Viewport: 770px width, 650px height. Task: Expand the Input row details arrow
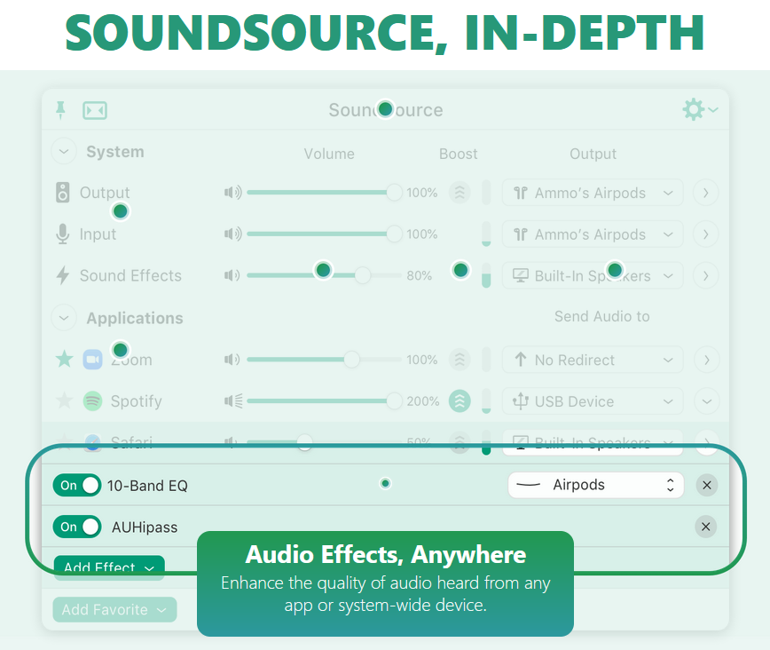pyautogui.click(x=705, y=234)
